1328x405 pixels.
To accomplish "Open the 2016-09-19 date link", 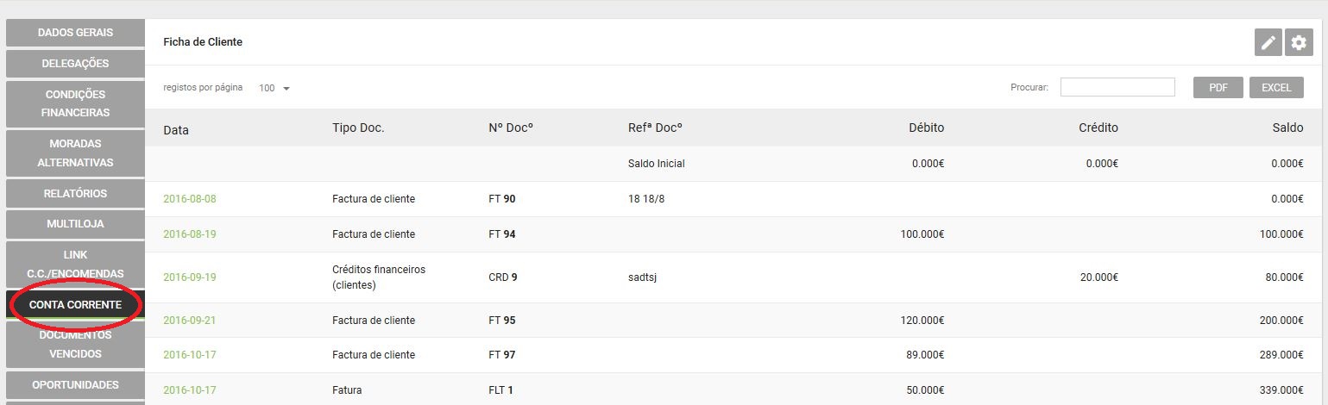I will [190, 277].
